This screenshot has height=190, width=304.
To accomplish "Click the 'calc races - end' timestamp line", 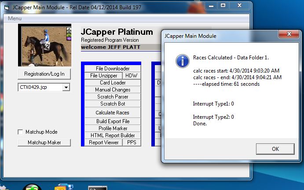I will tap(237, 77).
